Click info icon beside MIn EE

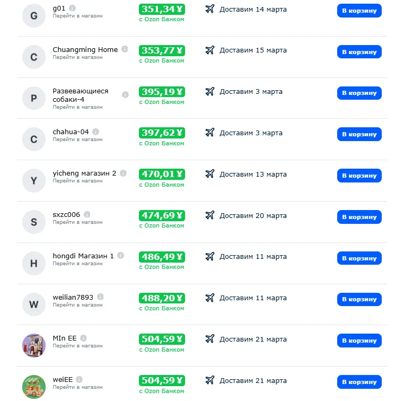click(83, 338)
